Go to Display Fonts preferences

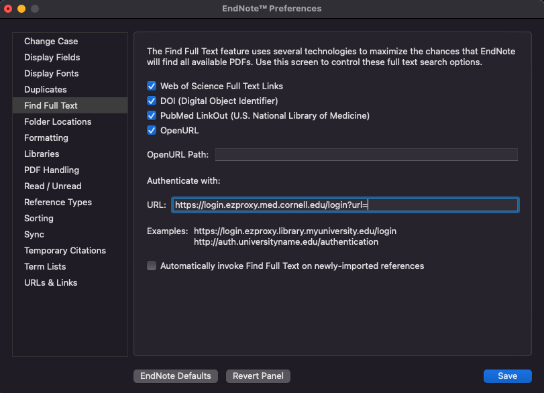click(x=51, y=74)
